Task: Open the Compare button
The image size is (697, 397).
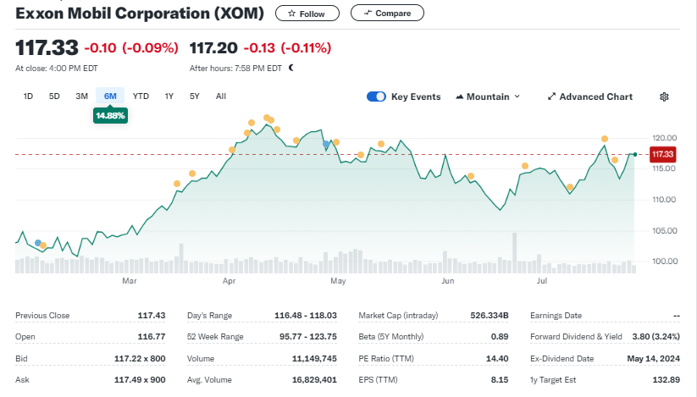Action: (x=387, y=14)
